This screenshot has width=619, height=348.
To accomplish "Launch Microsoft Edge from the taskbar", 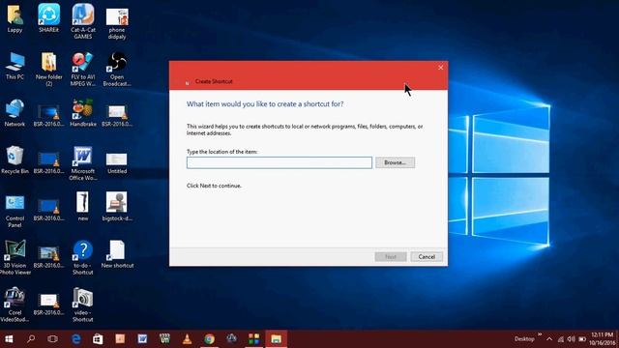I will coord(75,339).
